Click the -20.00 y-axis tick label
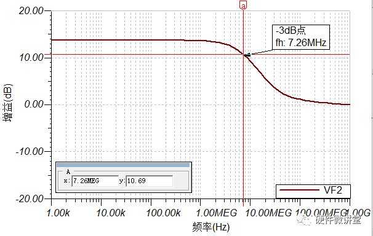This screenshot has height=236, width=373. tap(30, 199)
